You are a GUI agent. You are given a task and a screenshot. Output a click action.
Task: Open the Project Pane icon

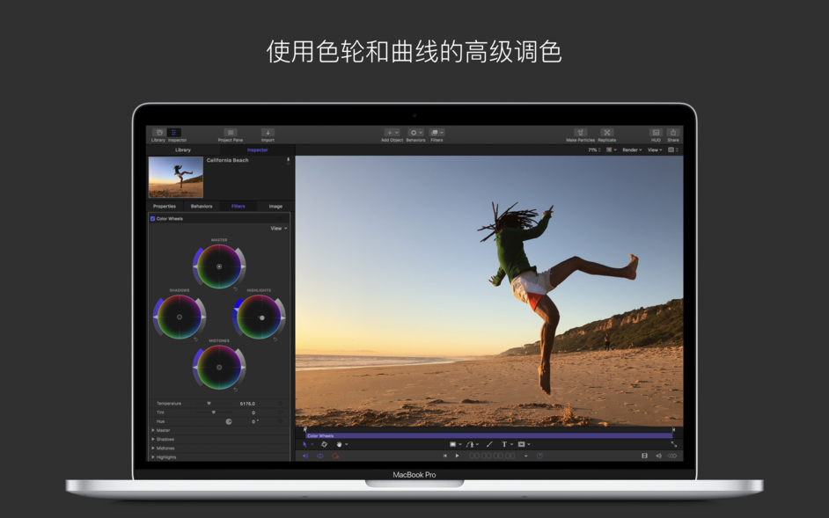pyautogui.click(x=230, y=132)
